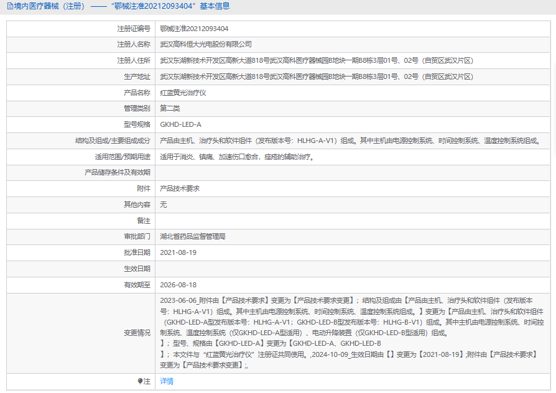The width and height of the screenshot is (556, 393).
Task: Click the 变更情况 label
Action: pos(137,333)
